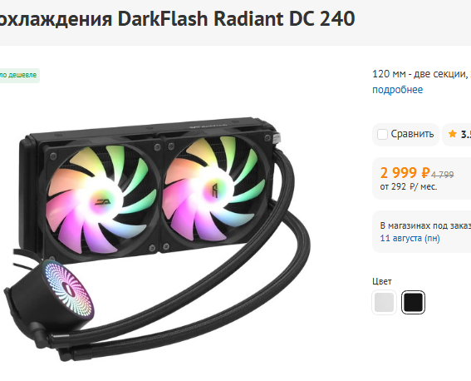Screen dimensions: 471x381
Task: Click the DarkFlash Radiant DC 240 title
Action: (x=236, y=18)
